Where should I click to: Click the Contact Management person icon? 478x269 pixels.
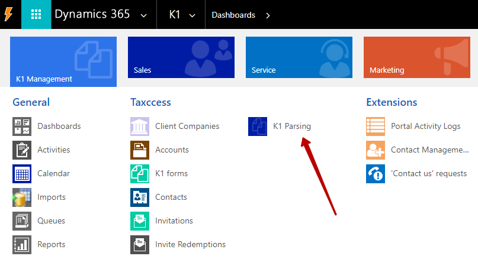point(376,150)
